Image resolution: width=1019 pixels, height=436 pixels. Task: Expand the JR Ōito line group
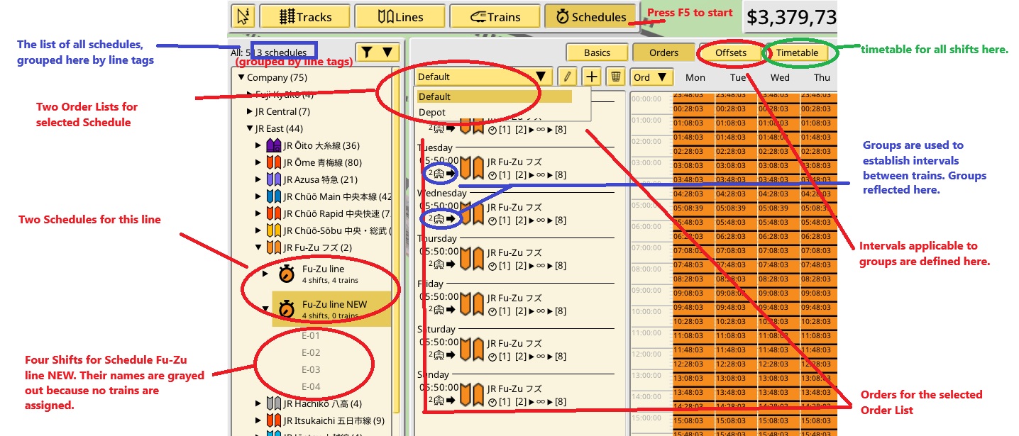pos(258,145)
